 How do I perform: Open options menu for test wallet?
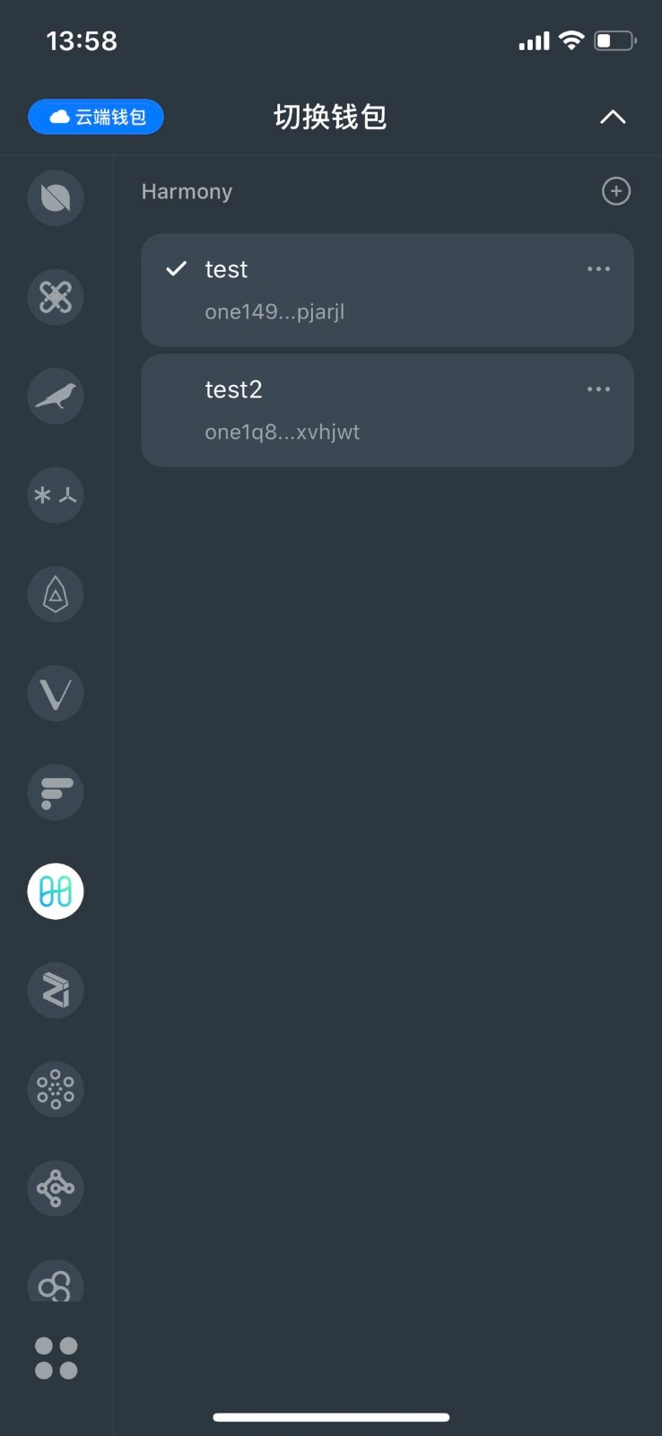(598, 269)
